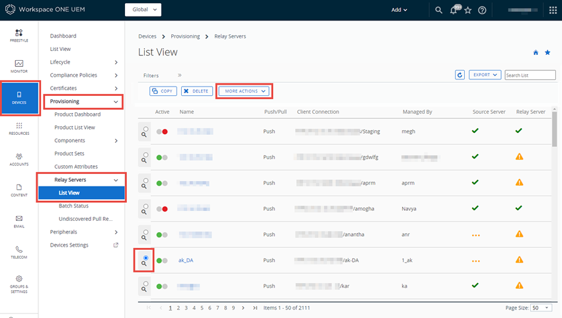Open the apps grid launcher
Image resolution: width=562 pixels, height=318 pixels.
coord(553,10)
